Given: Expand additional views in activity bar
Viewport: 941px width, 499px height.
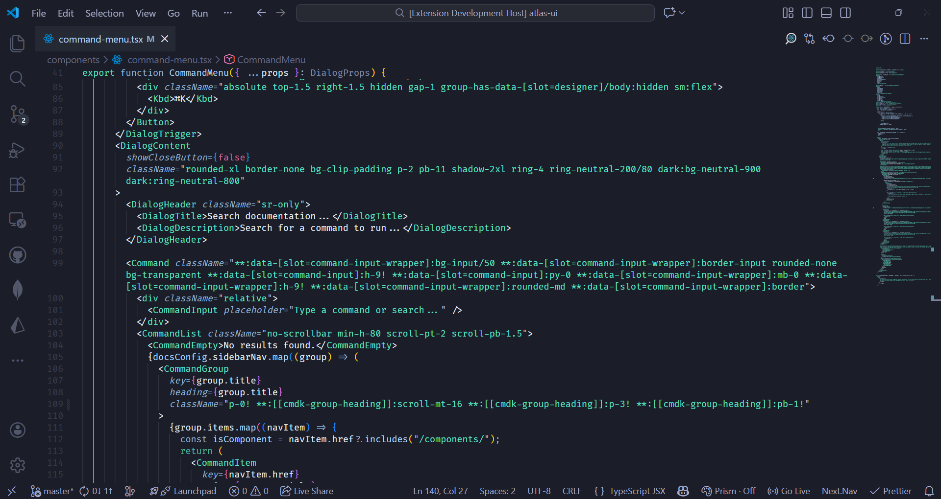Looking at the screenshot, I should [x=18, y=361].
